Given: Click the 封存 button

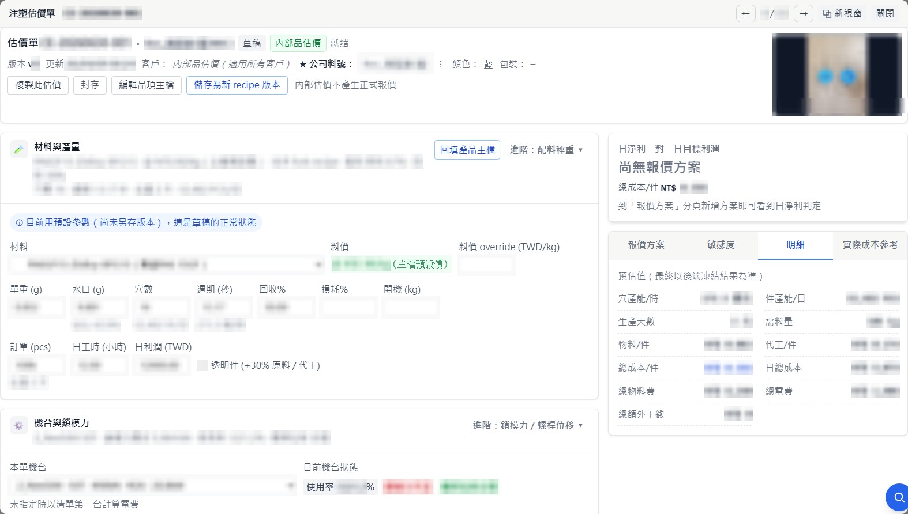Looking at the screenshot, I should (89, 85).
